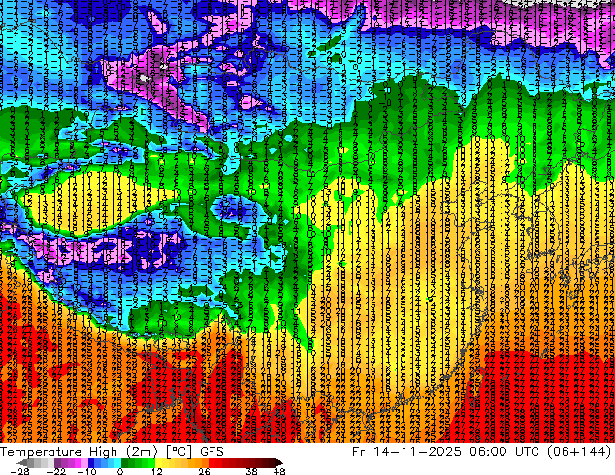Click the yellow swatch at 12 on the legend
This screenshot has height=475, width=615.
point(158,462)
